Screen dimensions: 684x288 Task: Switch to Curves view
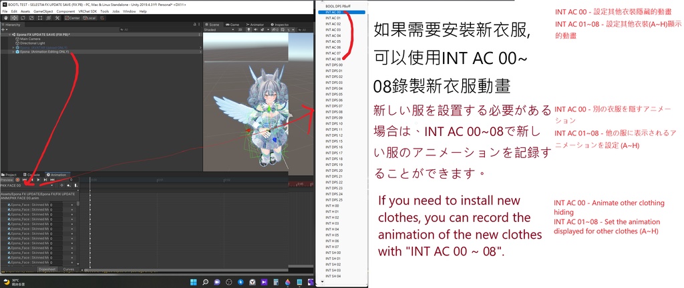pyautogui.click(x=69, y=270)
